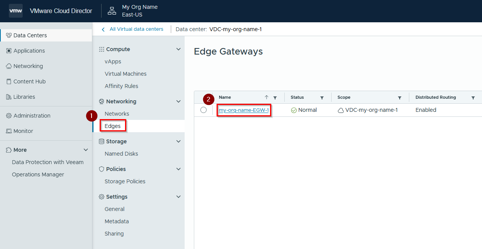The width and height of the screenshot is (482, 249).
Task: Open the my-org-name-EGW-1 edge gateway link
Action: [x=244, y=110]
